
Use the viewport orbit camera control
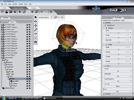(36, 21)
